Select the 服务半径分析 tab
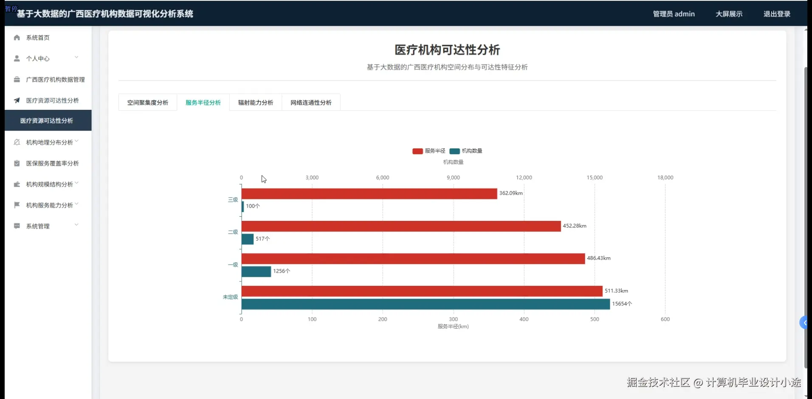The width and height of the screenshot is (812, 399). click(x=203, y=103)
